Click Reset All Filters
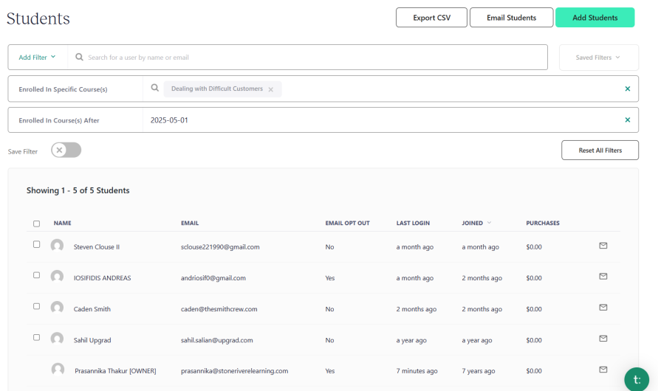The width and height of the screenshot is (658, 391). pos(600,150)
